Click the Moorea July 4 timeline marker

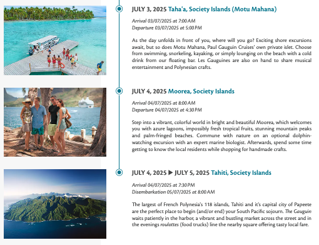[x=119, y=91]
